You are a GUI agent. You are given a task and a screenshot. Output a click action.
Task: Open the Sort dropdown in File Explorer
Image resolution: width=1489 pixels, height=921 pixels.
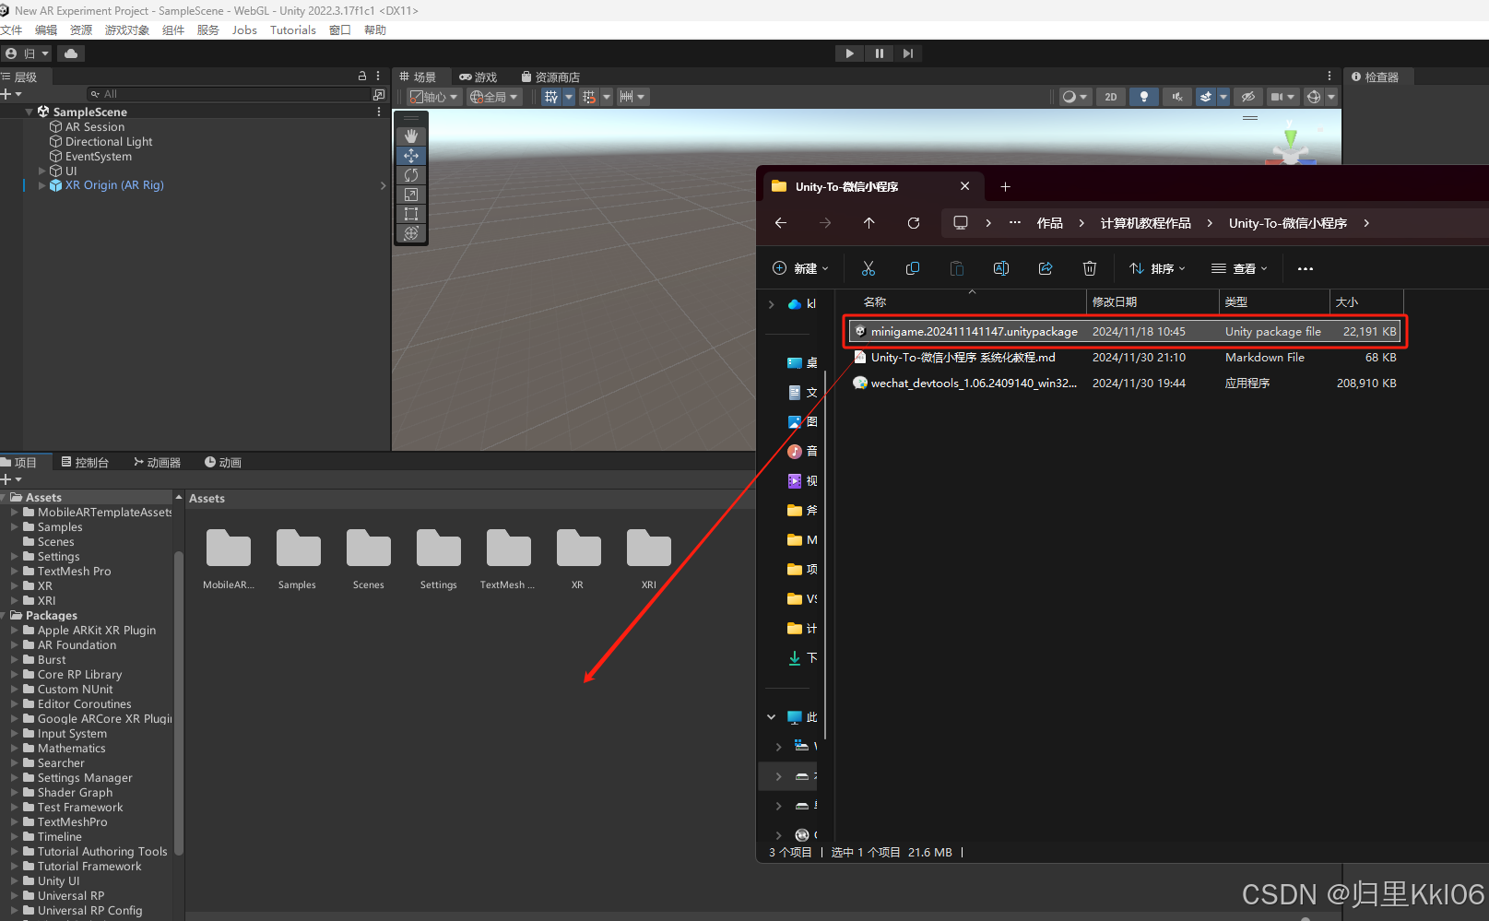[x=1158, y=268]
